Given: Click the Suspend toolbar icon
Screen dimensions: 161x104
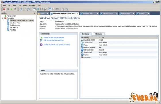Looking at the screenshot, I should click(8, 9).
